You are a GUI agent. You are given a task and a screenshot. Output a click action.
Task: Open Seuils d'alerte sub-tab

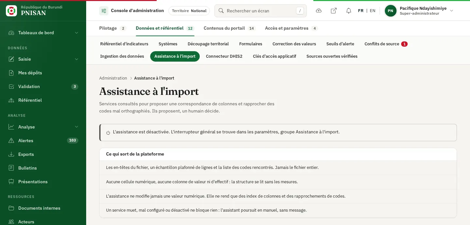point(340,44)
